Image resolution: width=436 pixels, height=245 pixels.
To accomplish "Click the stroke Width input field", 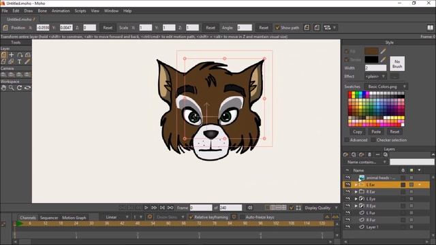I will (x=375, y=68).
